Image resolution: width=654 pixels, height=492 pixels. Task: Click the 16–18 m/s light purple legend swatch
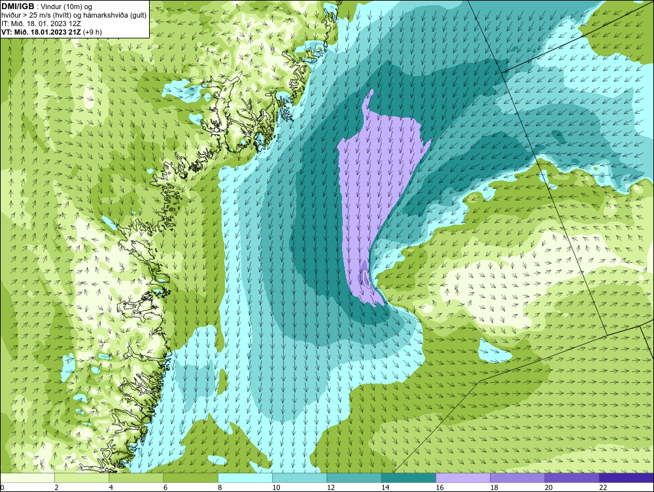click(463, 478)
